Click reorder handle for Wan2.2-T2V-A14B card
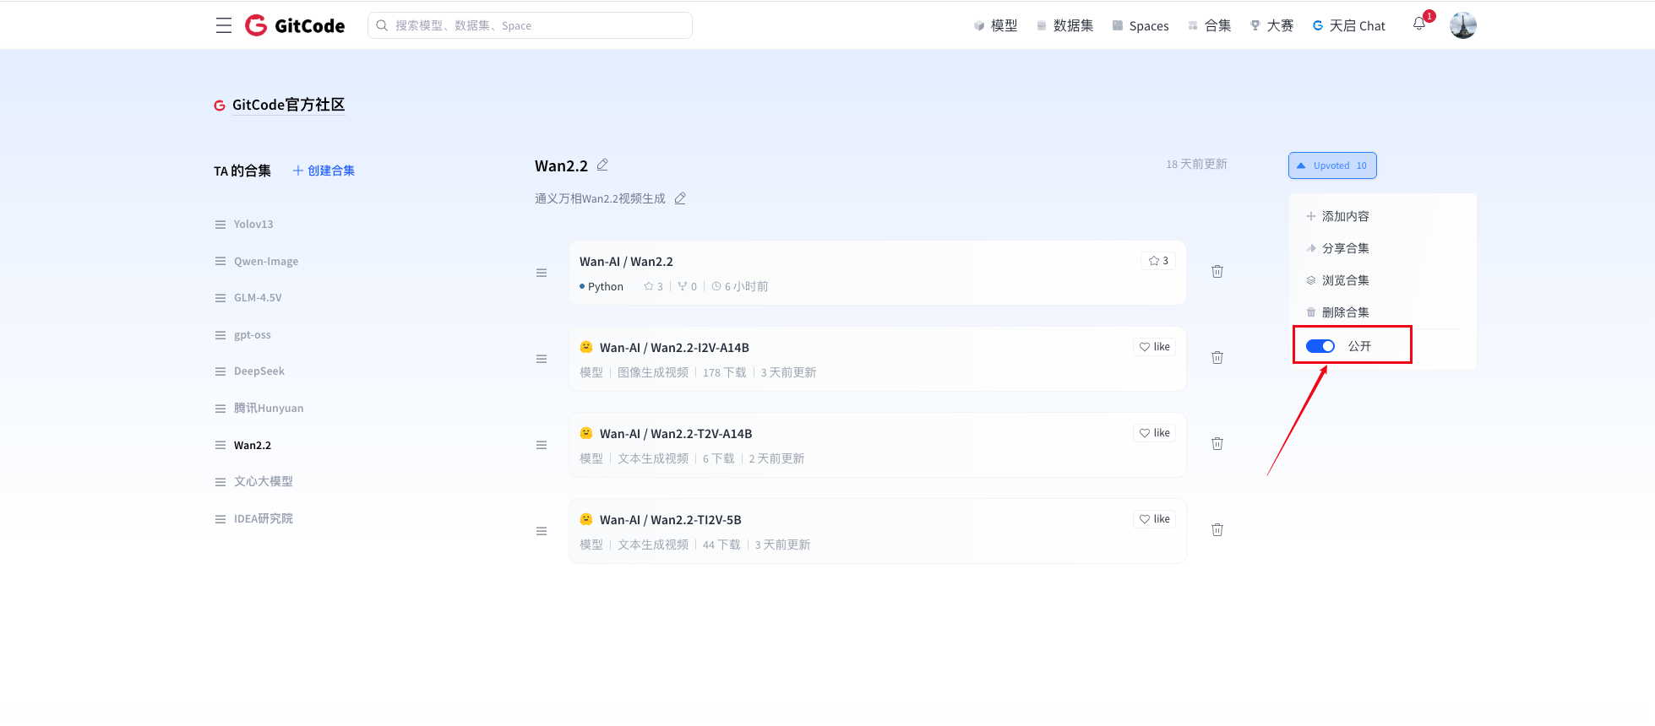 coord(542,445)
